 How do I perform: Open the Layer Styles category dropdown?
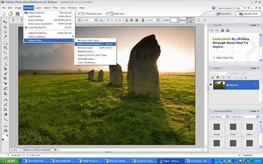pos(227,117)
